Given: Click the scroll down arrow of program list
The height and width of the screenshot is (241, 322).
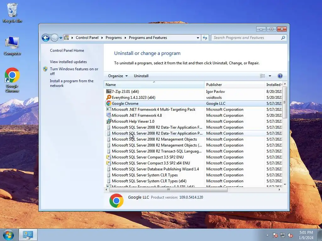Looking at the screenshot, I should (285, 185).
